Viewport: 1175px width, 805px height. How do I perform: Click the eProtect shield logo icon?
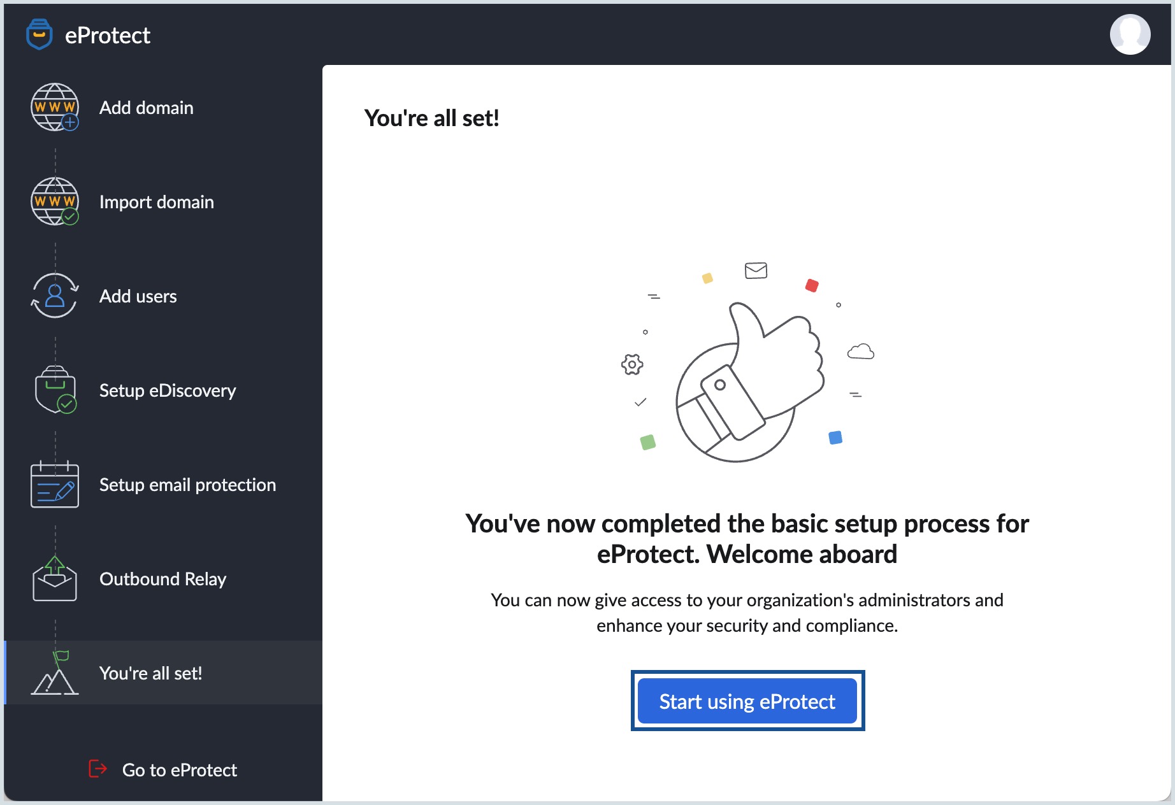39,34
